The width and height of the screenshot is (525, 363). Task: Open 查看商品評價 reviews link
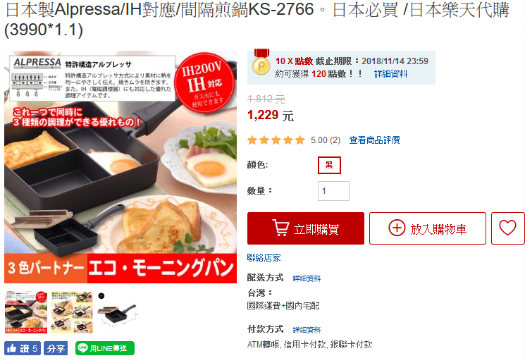(x=374, y=140)
